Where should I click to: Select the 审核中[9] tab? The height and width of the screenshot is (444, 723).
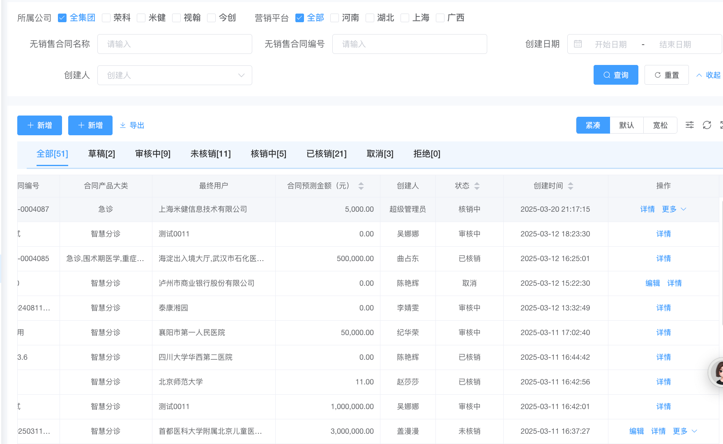pyautogui.click(x=153, y=154)
